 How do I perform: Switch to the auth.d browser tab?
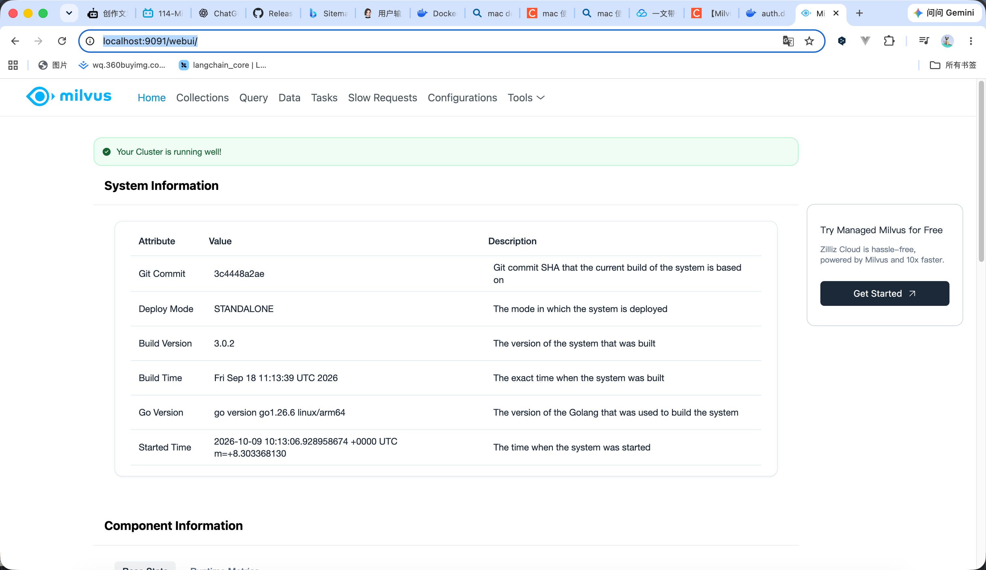(767, 13)
